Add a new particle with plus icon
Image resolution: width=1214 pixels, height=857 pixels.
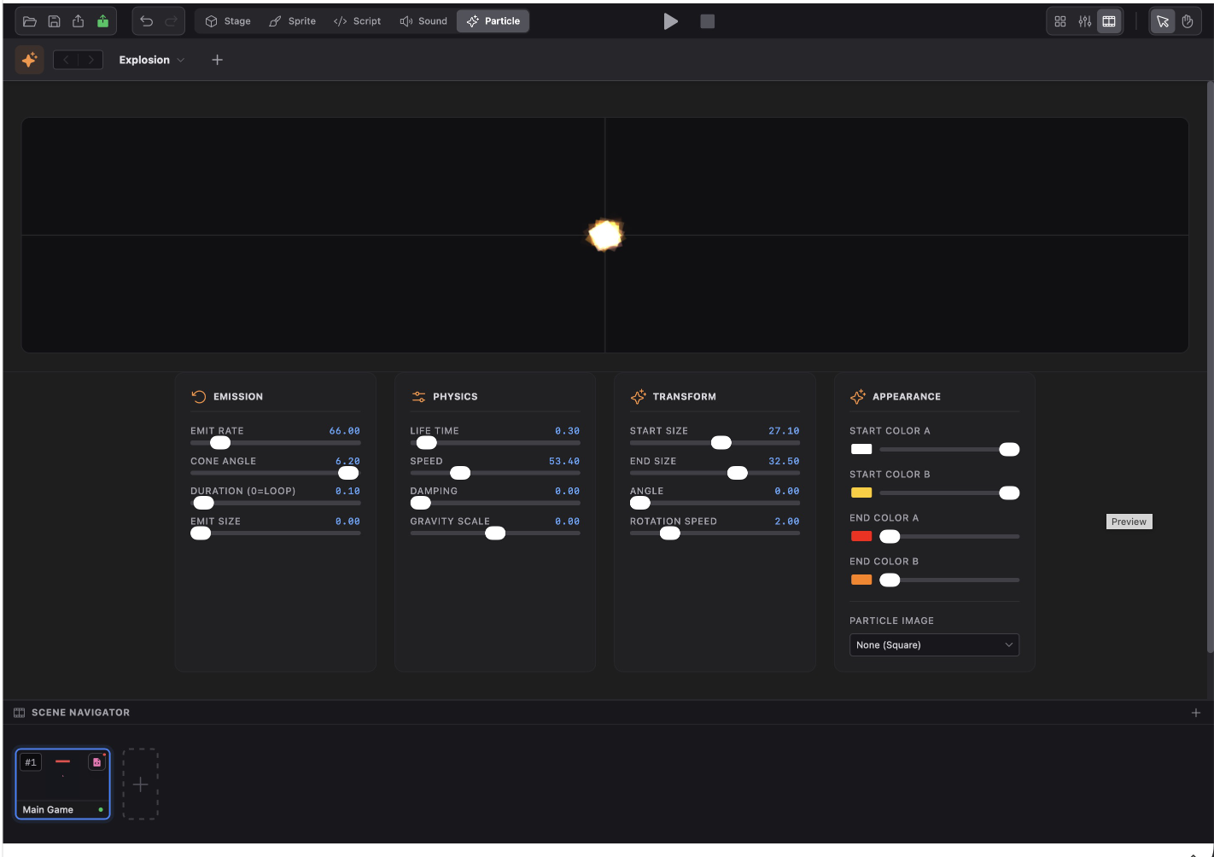pos(217,60)
